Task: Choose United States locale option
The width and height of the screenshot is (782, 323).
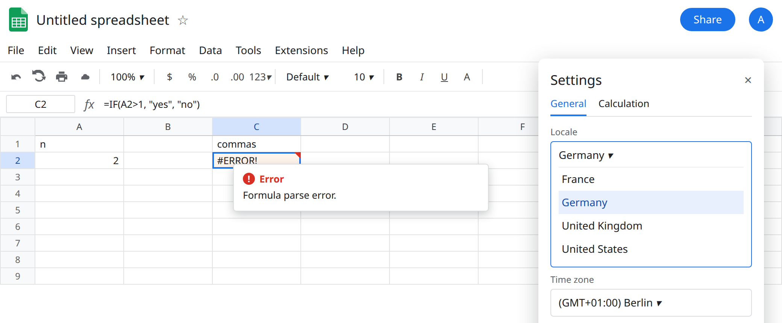Action: click(x=651, y=249)
